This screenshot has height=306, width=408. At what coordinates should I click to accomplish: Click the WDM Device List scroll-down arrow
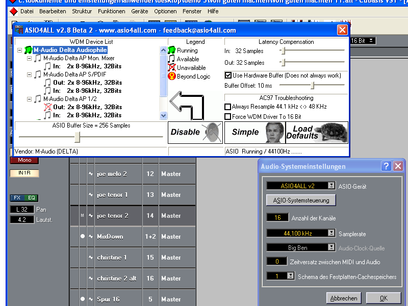pyautogui.click(x=163, y=115)
